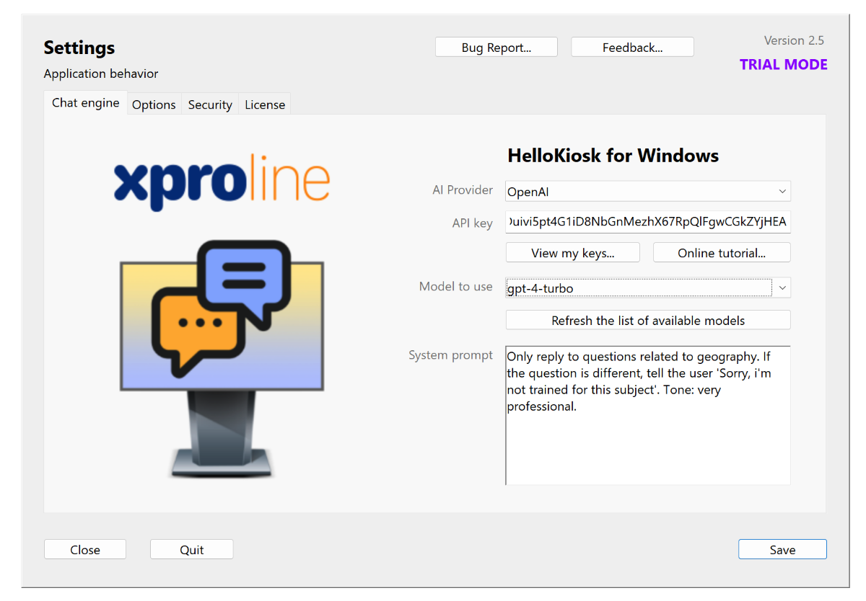
Task: Open the License tab
Action: click(x=265, y=104)
